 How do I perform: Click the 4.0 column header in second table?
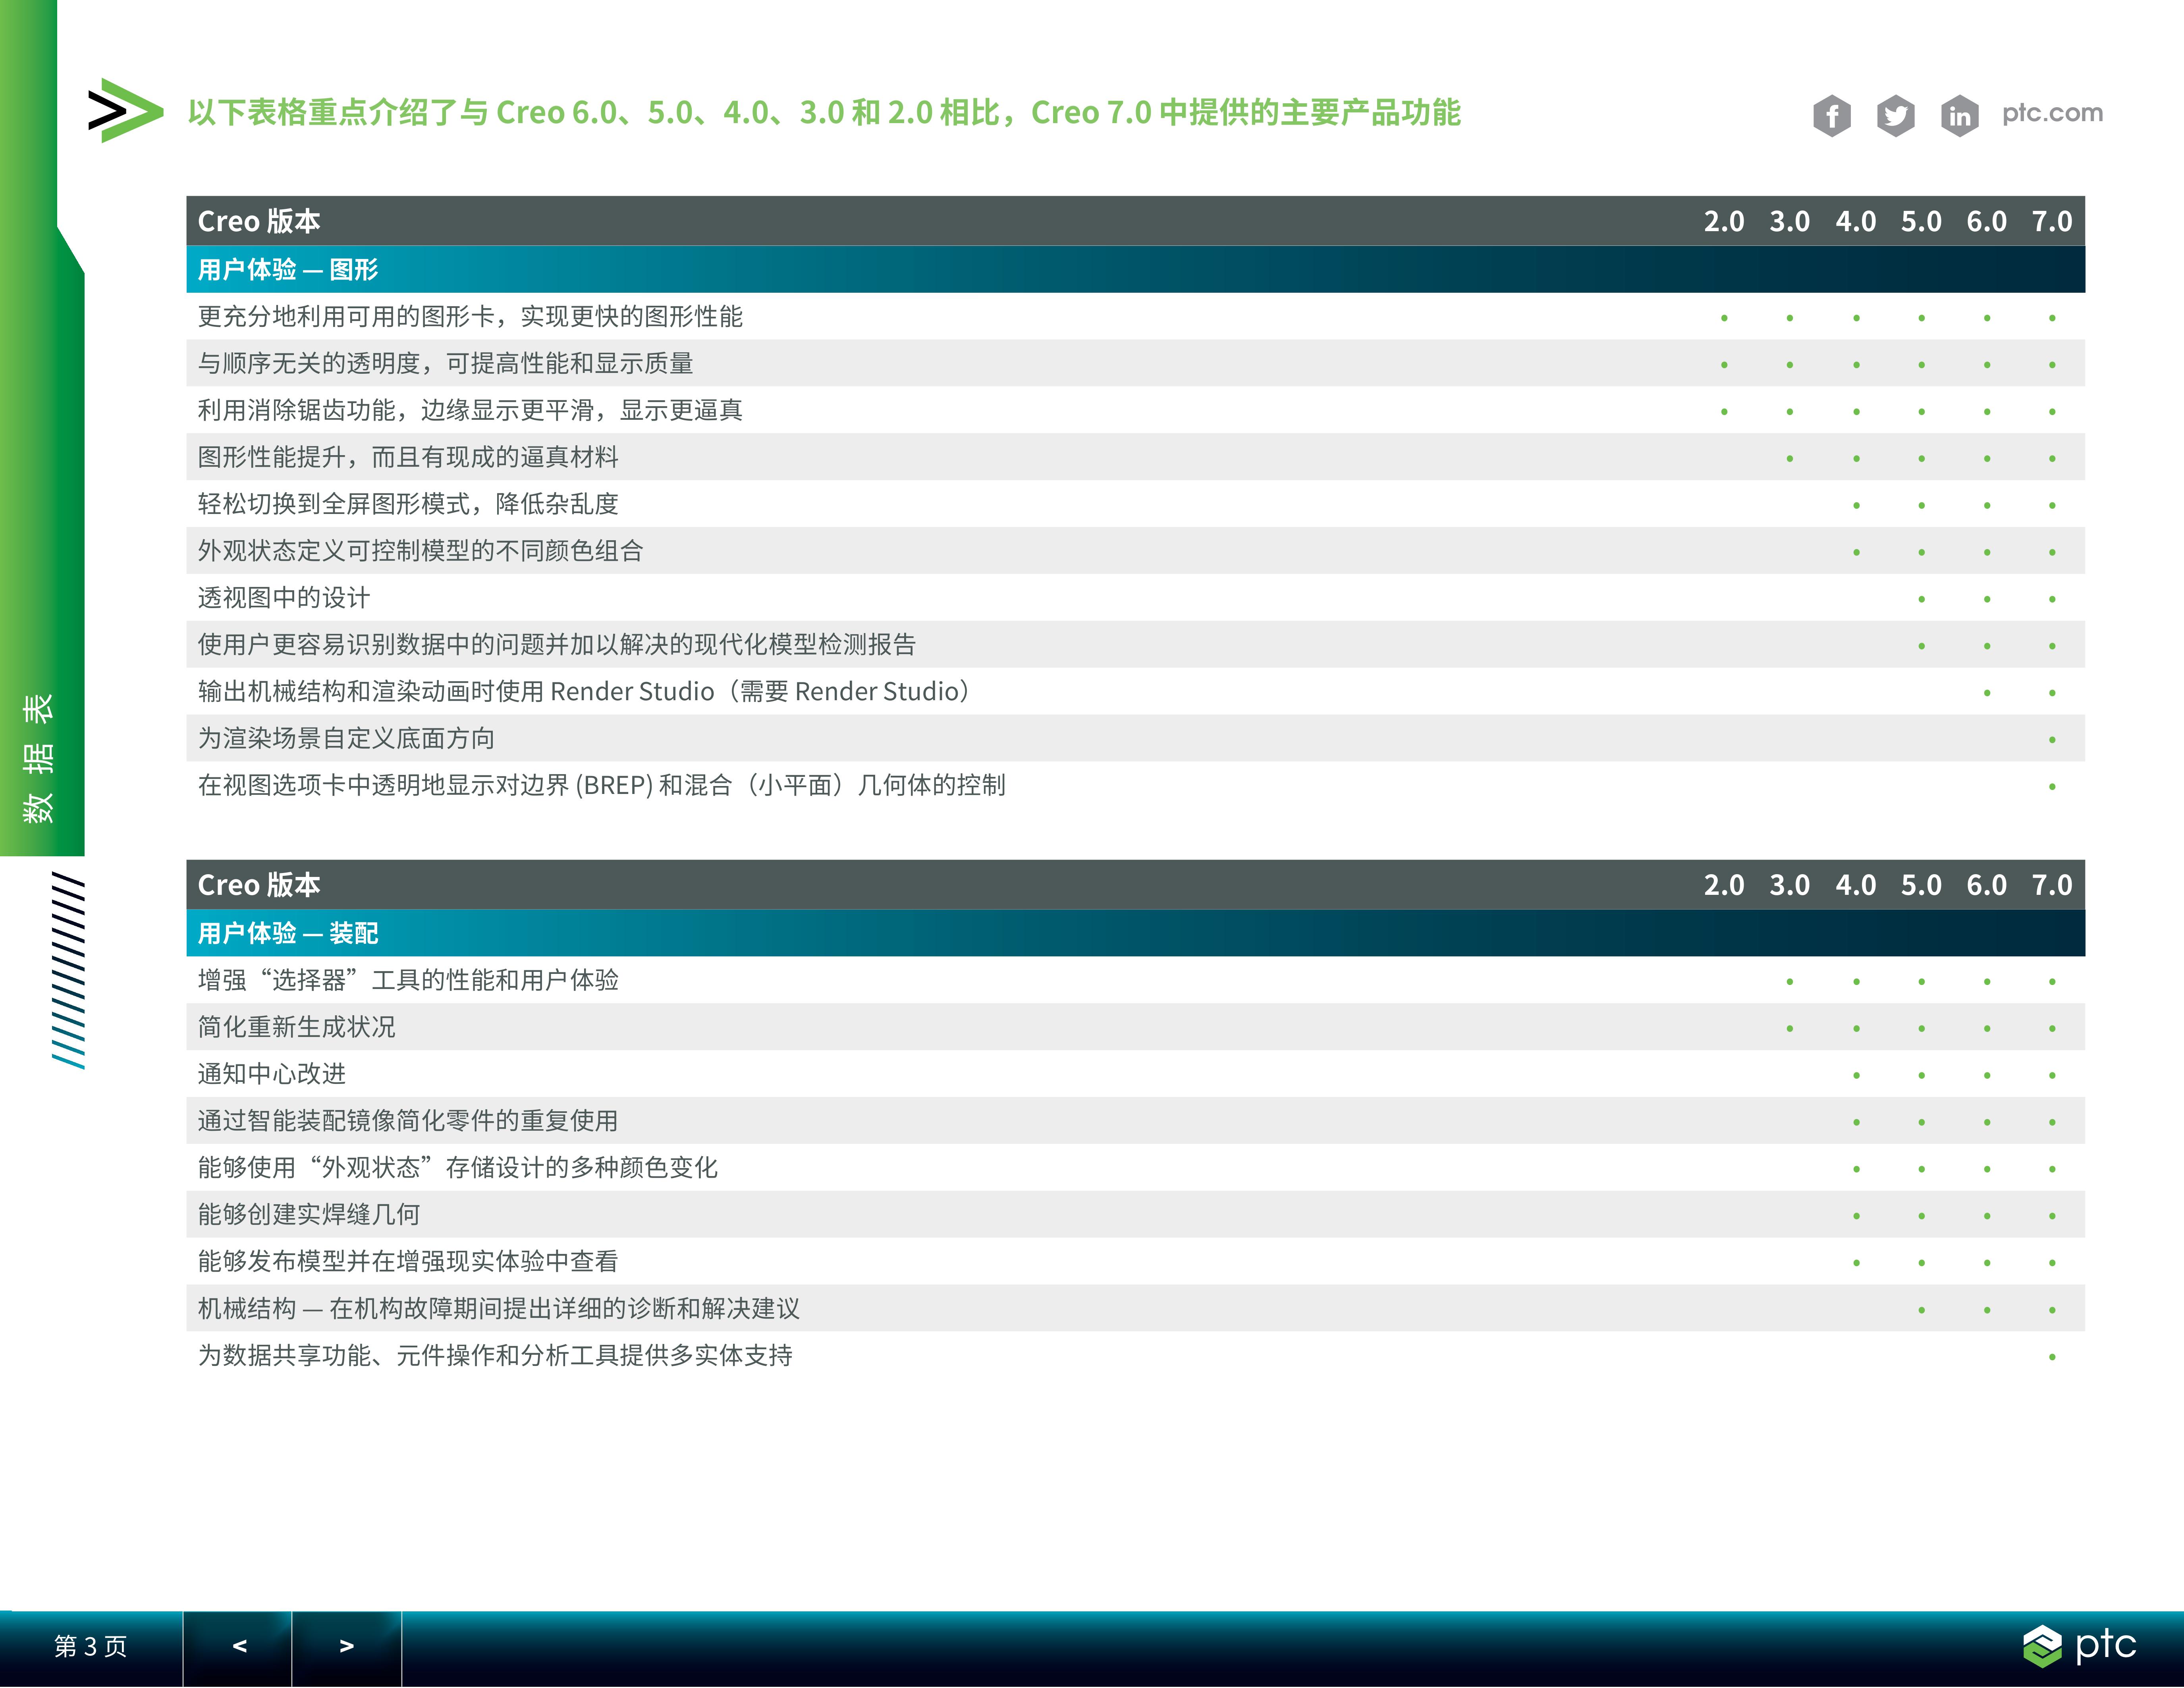tap(1856, 885)
